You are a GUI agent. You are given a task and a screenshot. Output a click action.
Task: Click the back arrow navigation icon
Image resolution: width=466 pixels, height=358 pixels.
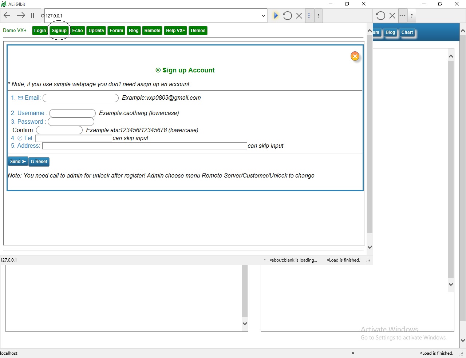click(x=7, y=15)
